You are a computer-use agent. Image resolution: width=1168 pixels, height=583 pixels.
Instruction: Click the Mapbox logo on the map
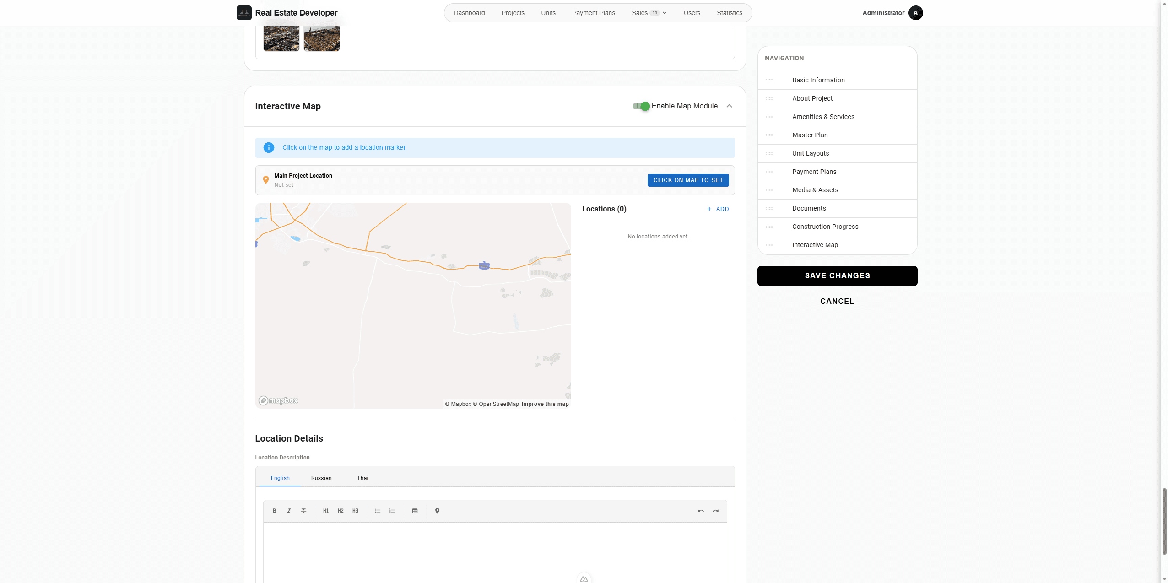tap(278, 400)
